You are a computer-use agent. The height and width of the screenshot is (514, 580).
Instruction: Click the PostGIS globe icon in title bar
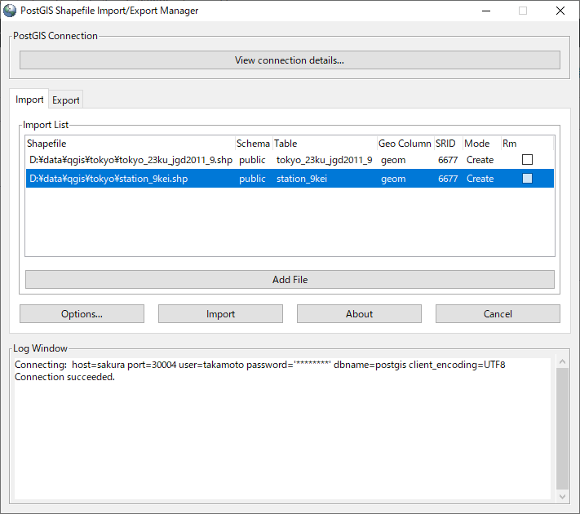click(10, 11)
